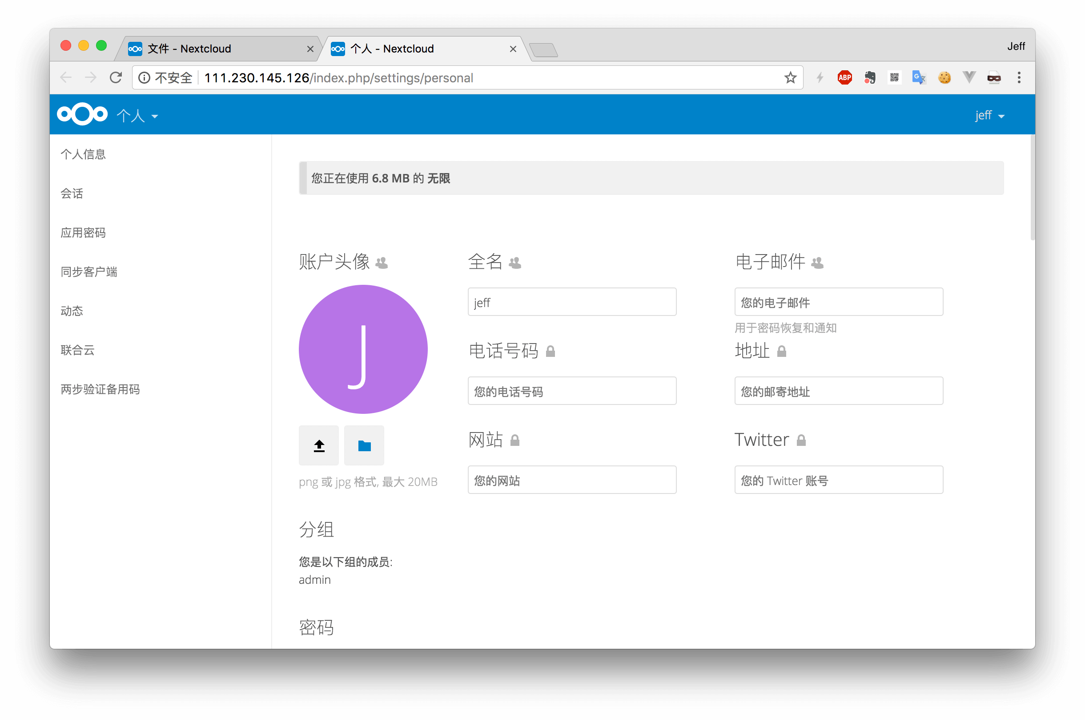Open Adblock Plus extension
This screenshot has width=1085, height=720.
pos(845,77)
